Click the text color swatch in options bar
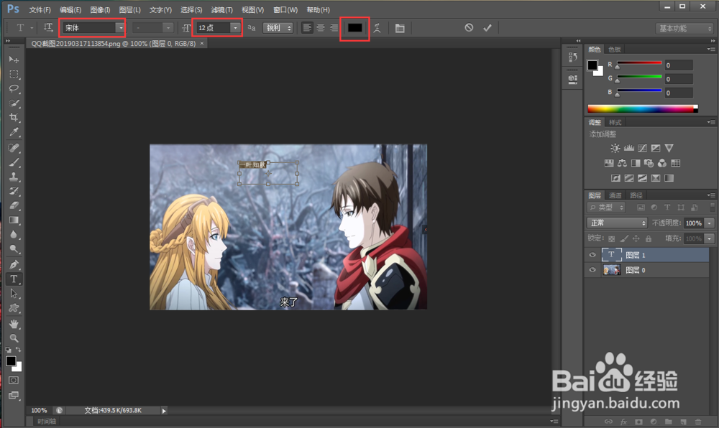 [x=355, y=28]
